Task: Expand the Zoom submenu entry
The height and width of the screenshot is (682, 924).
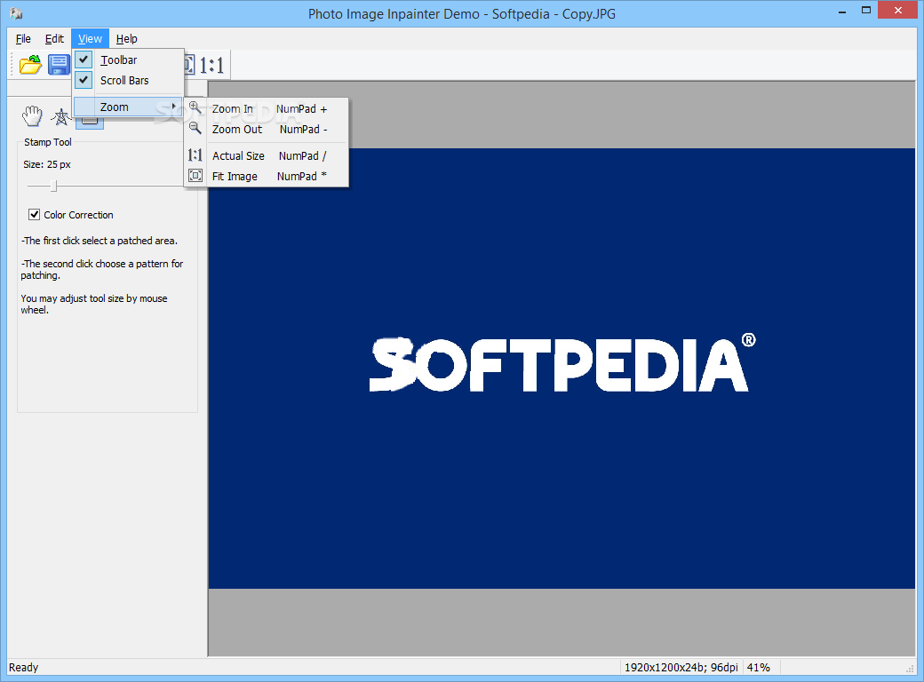Action: point(128,107)
